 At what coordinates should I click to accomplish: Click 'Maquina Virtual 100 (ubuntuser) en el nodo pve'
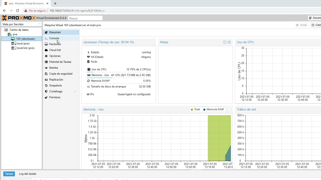[x=73, y=25]
